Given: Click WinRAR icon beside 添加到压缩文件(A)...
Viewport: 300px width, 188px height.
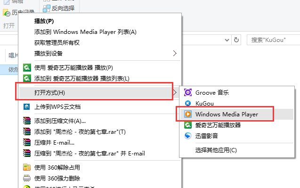Looking at the screenshot, I should 27,121.
